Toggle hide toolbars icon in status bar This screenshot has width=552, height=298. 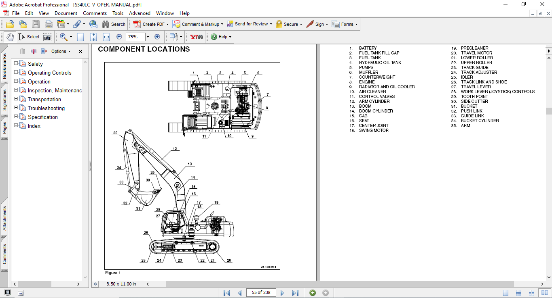(21, 293)
